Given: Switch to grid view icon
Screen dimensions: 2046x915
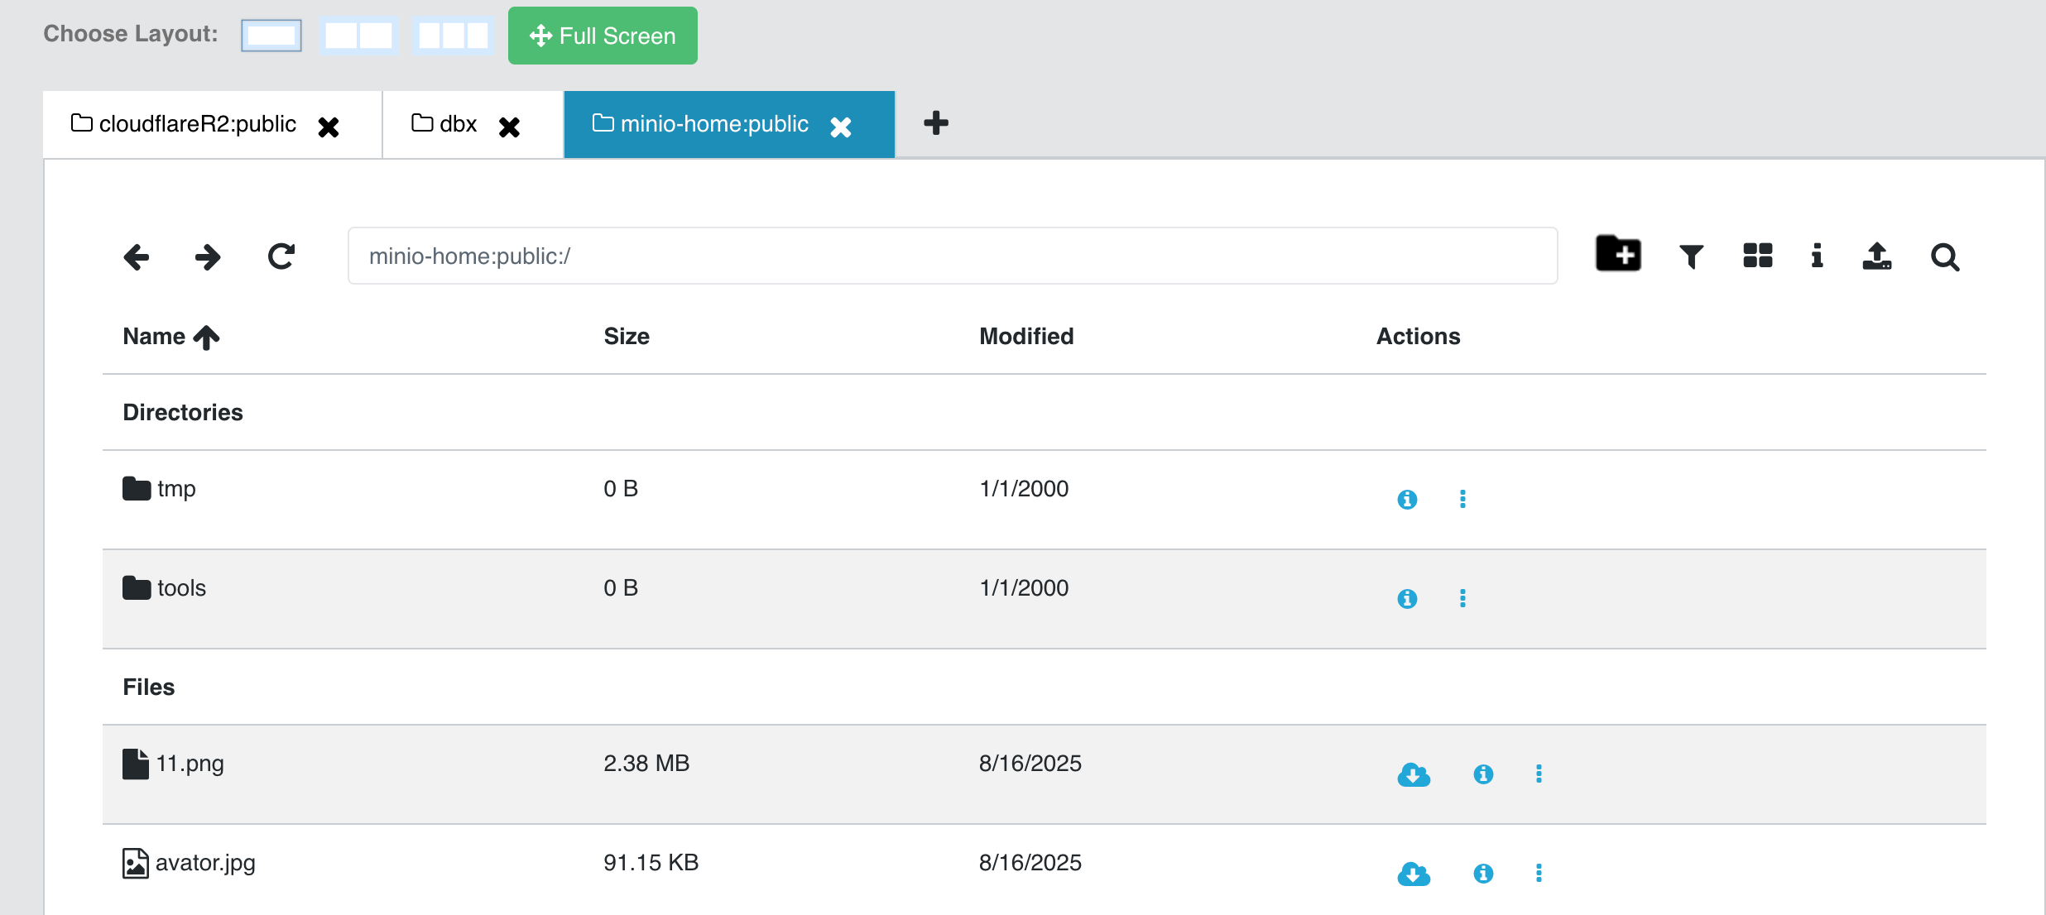Looking at the screenshot, I should pos(1757,256).
